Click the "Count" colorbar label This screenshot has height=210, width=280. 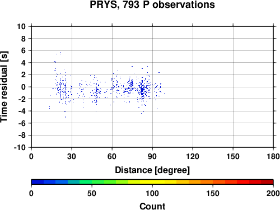click(152, 206)
